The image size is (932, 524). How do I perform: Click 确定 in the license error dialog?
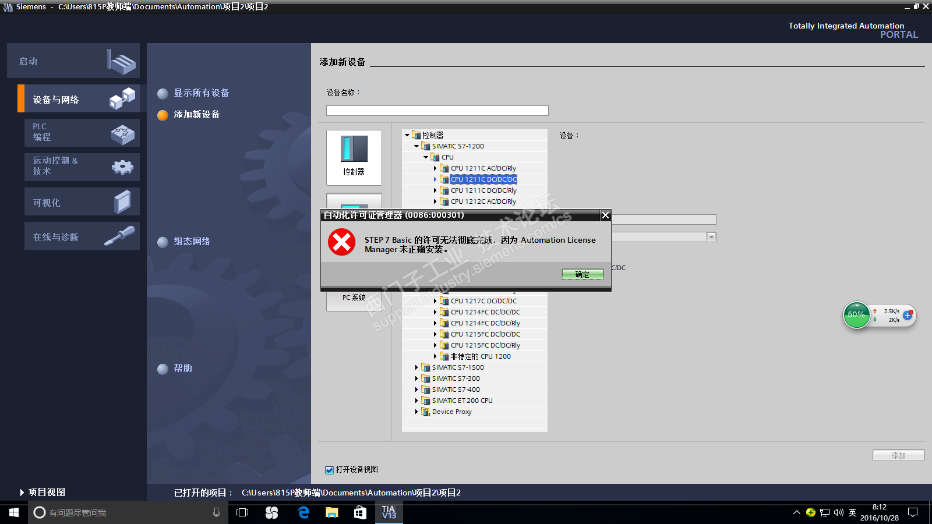tap(582, 274)
